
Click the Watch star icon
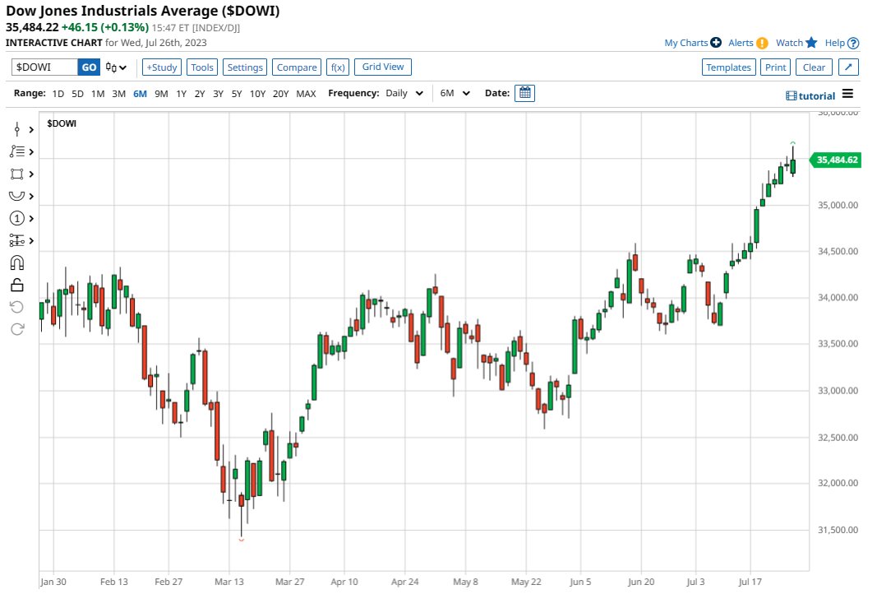pyautogui.click(x=811, y=43)
